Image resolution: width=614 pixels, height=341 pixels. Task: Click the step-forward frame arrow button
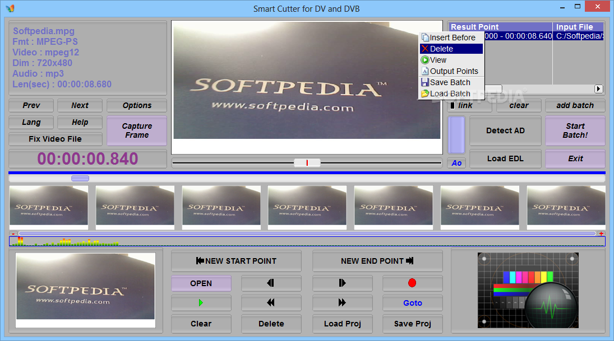342,283
